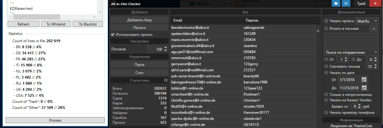Sort by the Email column header
The width and height of the screenshot is (383, 128).
[x=178, y=20]
